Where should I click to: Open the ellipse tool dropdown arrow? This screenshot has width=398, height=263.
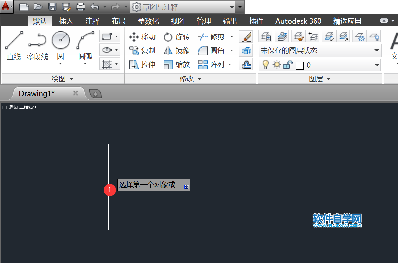[x=117, y=50]
